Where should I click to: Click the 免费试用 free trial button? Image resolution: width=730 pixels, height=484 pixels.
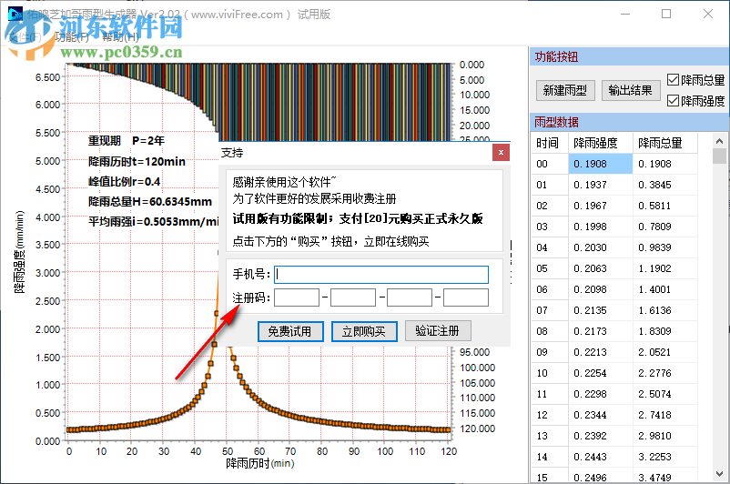tap(290, 331)
